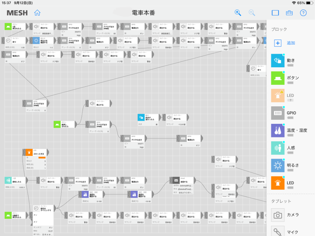Select the ふわっと光る LED block

(36, 152)
